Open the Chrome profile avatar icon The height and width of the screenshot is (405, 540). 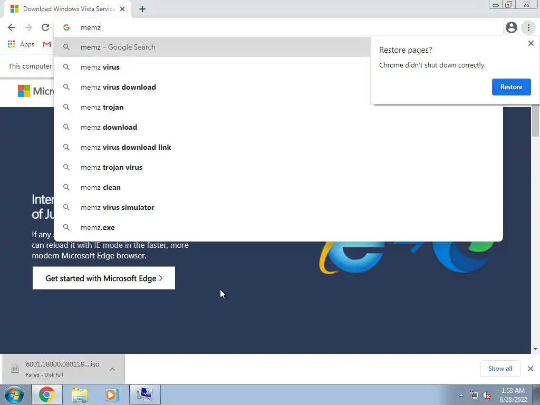click(512, 27)
